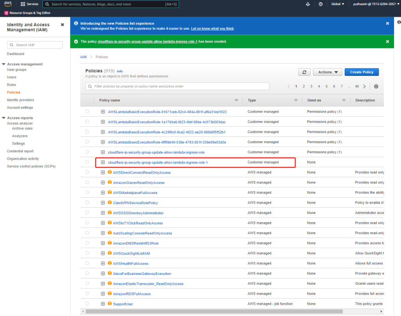Select the AmazonRDSFullAccess policy radio button
The image size is (401, 316).
tap(87, 294)
